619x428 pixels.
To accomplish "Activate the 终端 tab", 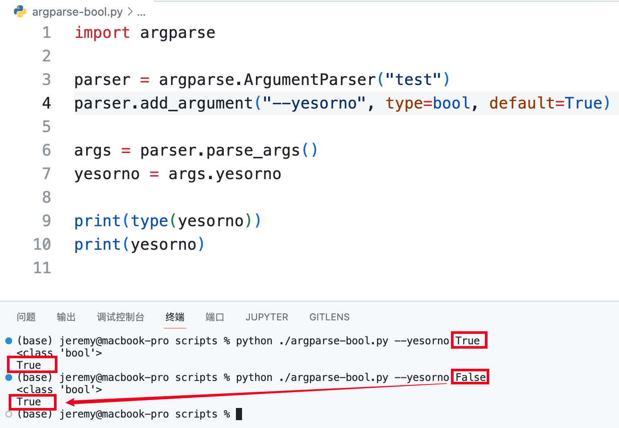I will click(x=175, y=317).
